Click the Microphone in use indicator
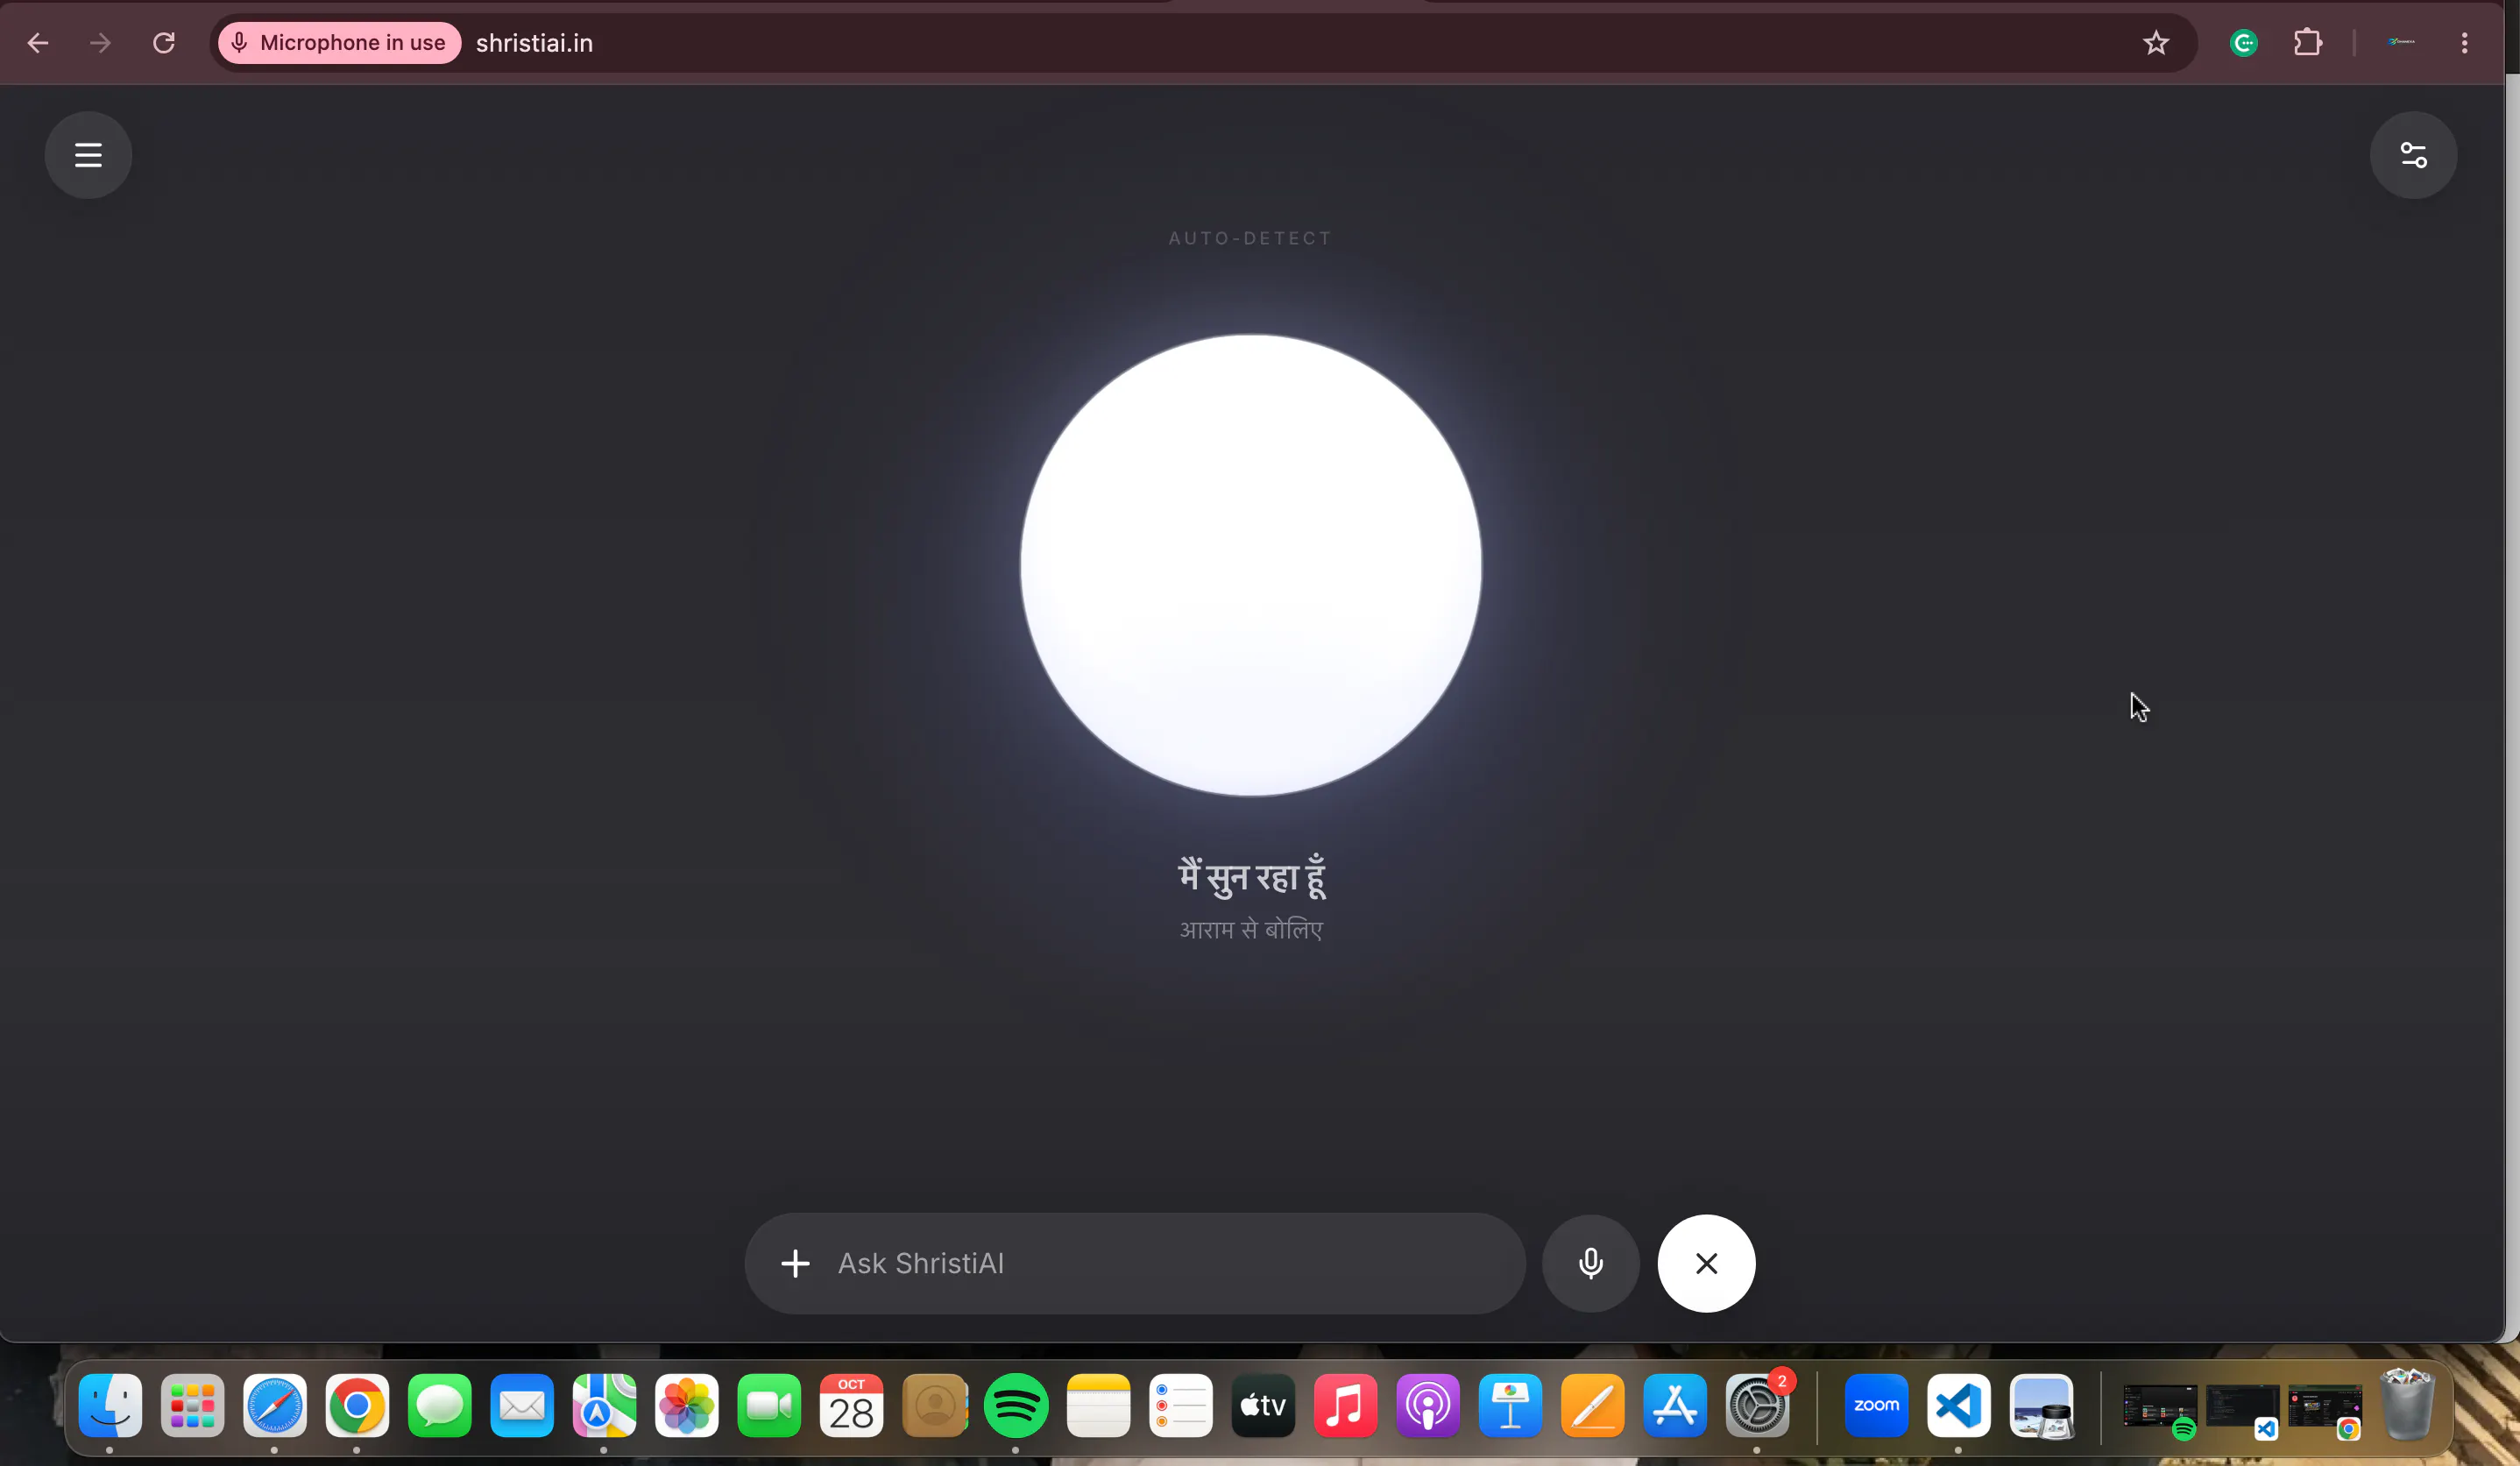 (339, 43)
